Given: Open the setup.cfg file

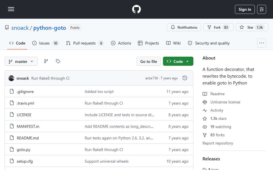Looking at the screenshot, I should [x=25, y=161].
